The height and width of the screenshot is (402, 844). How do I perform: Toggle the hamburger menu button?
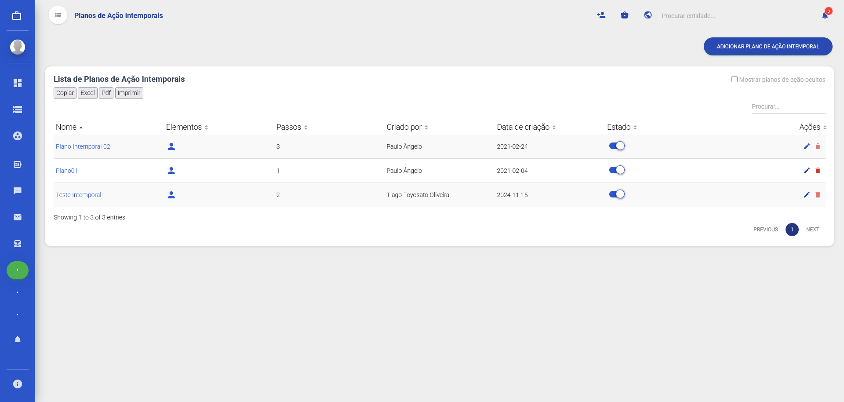pos(58,15)
